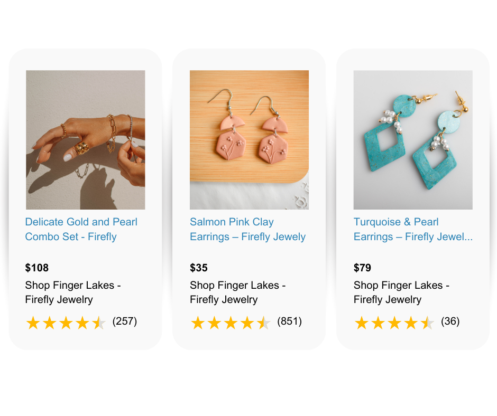Click the half star on the turquoise earrings rating
Viewport: 497px width, 416px height.
coord(427,323)
